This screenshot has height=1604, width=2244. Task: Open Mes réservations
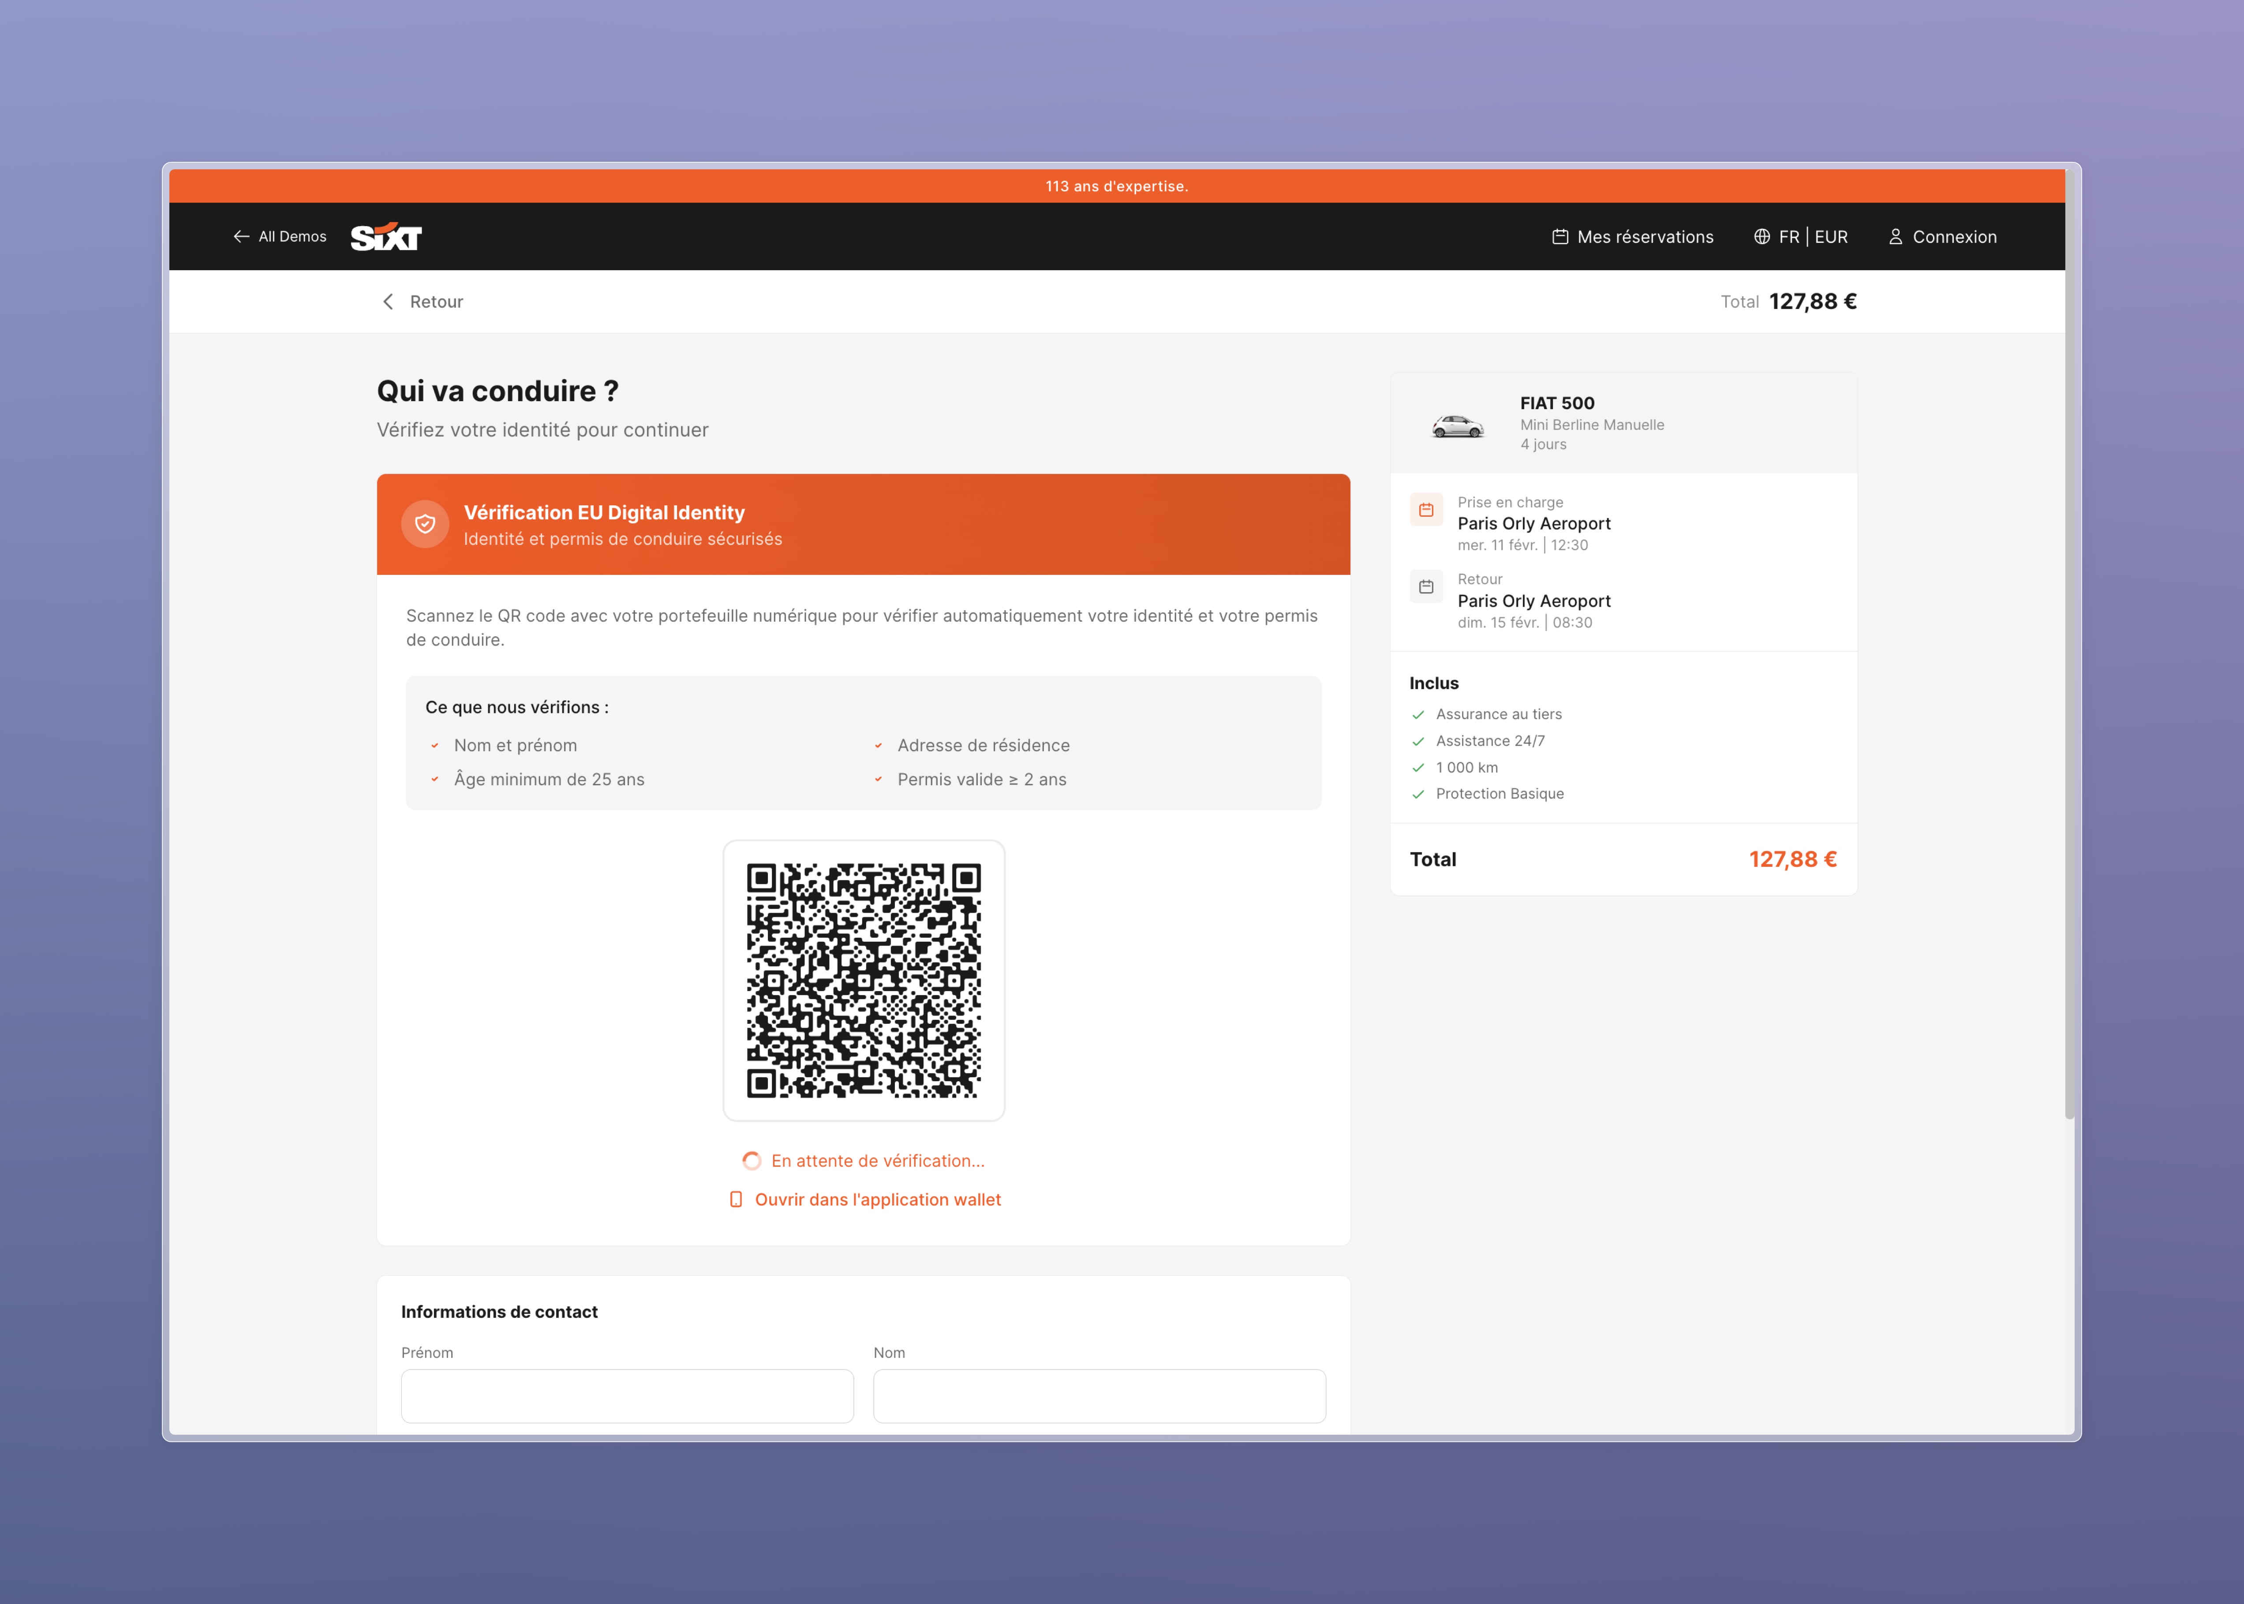1633,237
